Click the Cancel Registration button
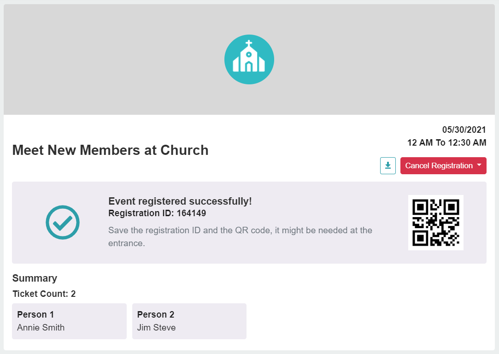 [x=443, y=165]
